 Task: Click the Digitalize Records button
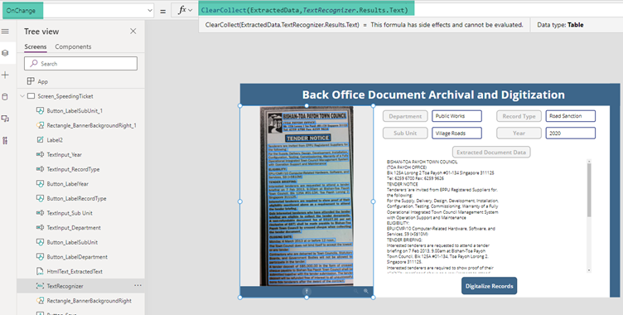point(489,286)
